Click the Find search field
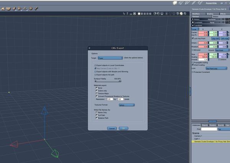This screenshot has height=163, width=230. pyautogui.click(x=209, y=129)
